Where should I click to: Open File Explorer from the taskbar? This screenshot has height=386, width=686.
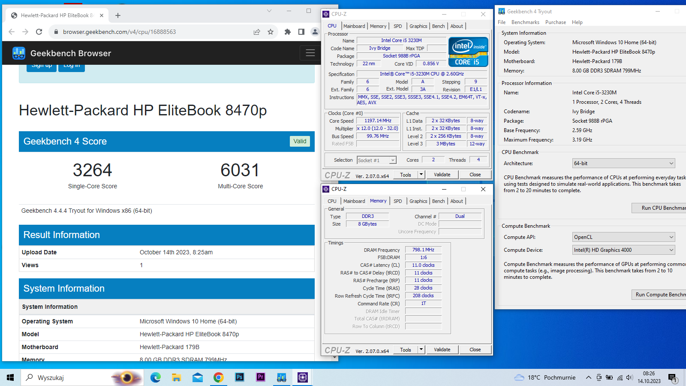point(176,377)
